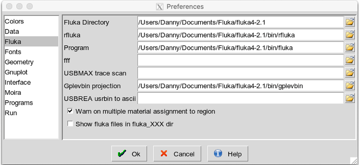Screen dimensions: 359x165
Task: Open Help for preferences
Action: [x=228, y=154]
